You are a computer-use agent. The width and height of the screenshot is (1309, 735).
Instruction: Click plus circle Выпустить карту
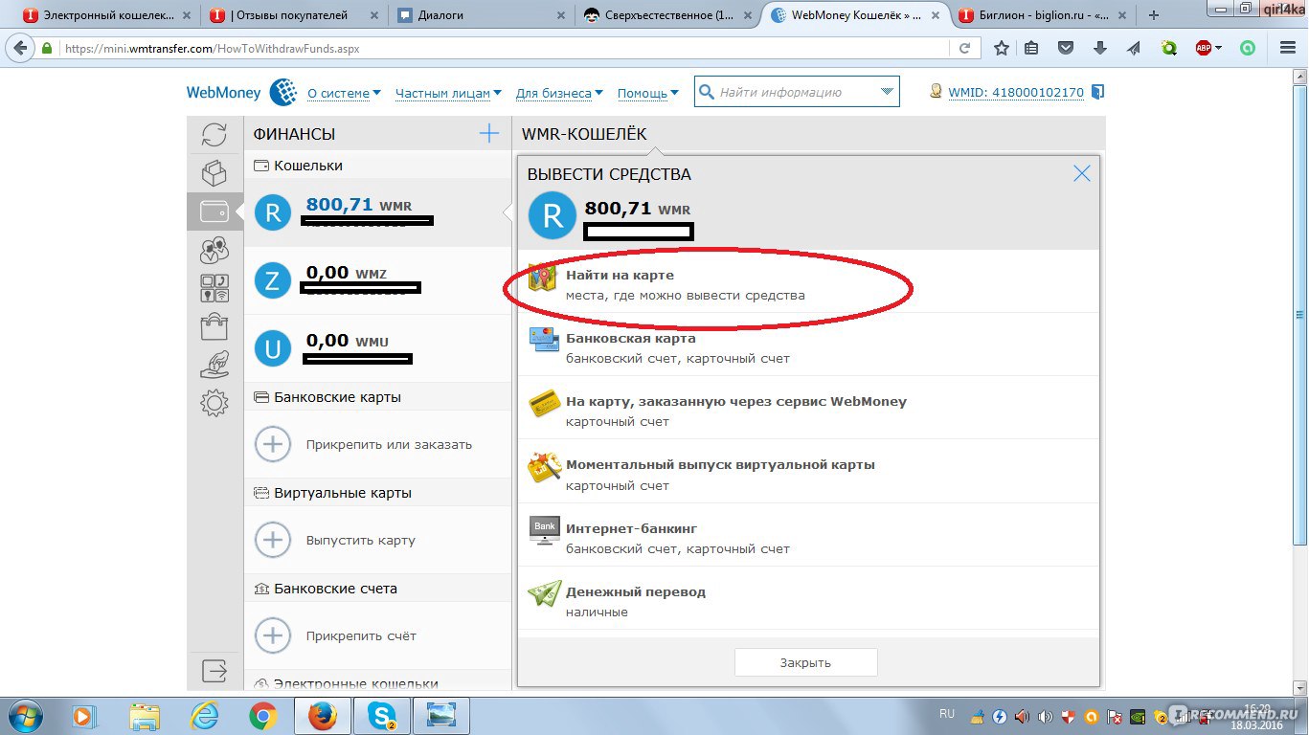(x=272, y=540)
